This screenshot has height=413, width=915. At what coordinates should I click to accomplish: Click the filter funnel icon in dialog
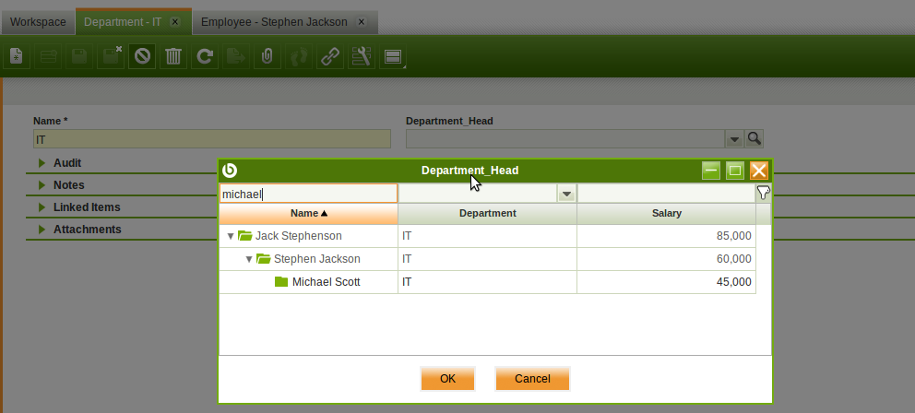pyautogui.click(x=763, y=193)
